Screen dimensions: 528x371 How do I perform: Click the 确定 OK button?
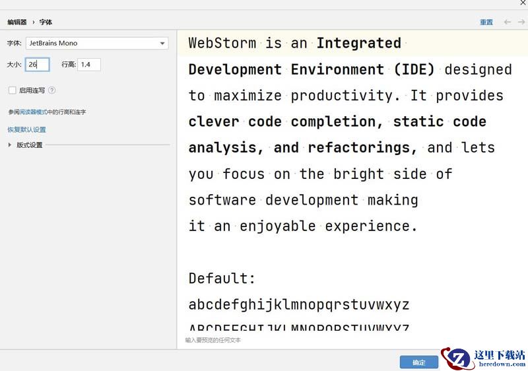(419, 362)
